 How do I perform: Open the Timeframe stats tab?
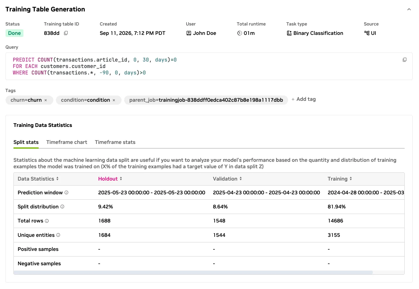115,142
